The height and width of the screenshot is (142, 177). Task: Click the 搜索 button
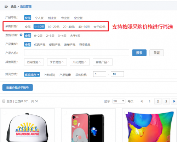(139, 53)
